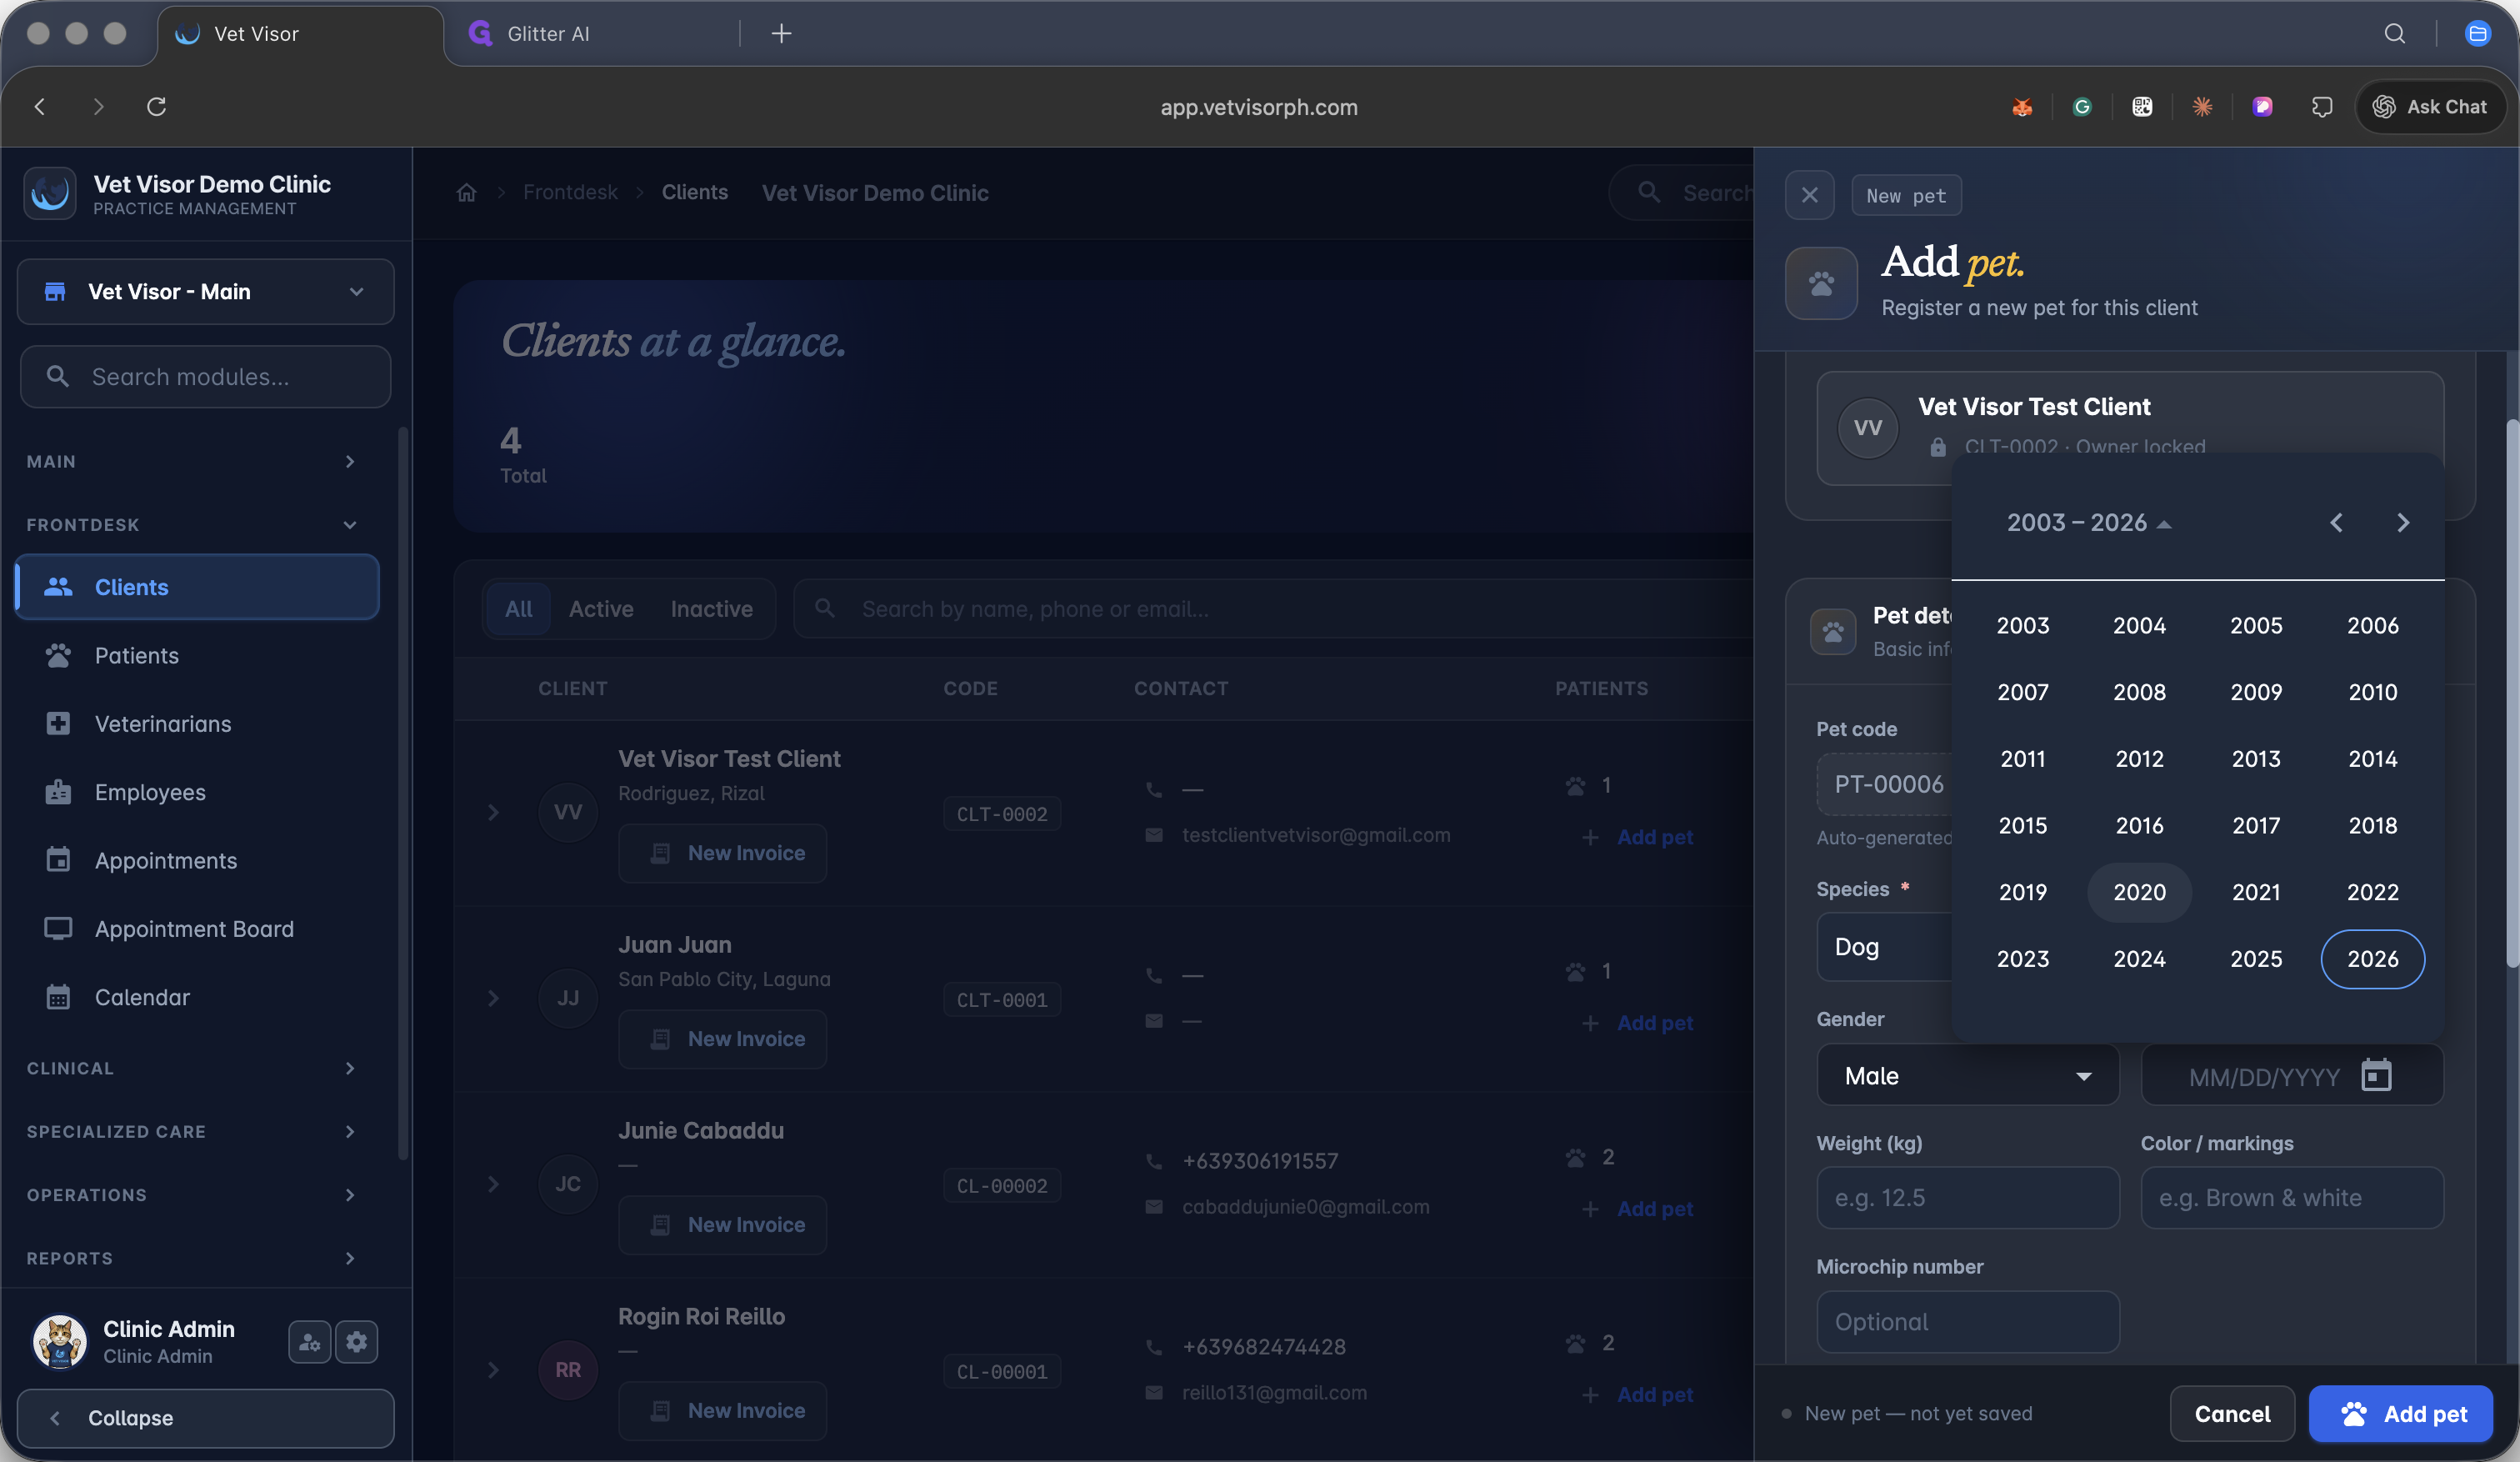2520x1462 pixels.
Task: Close the New pet panel
Action: [1809, 195]
